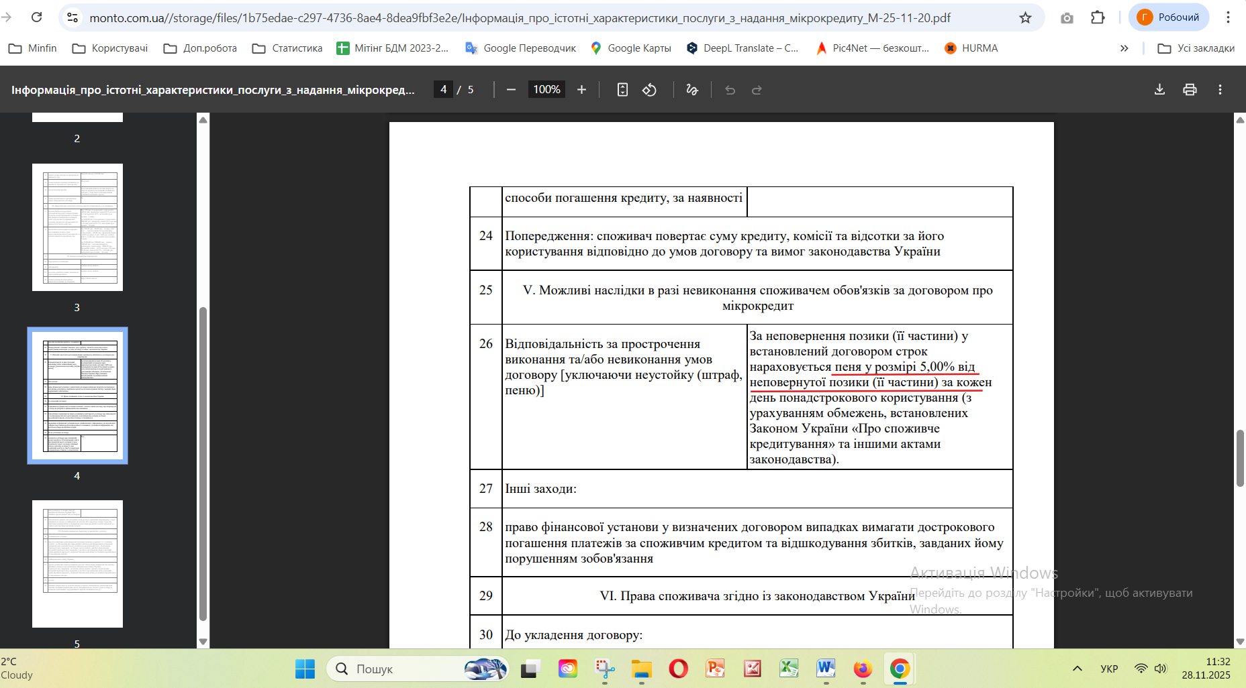The width and height of the screenshot is (1246, 688).
Task: Open Snipping Tool from taskbar
Action: (605, 669)
